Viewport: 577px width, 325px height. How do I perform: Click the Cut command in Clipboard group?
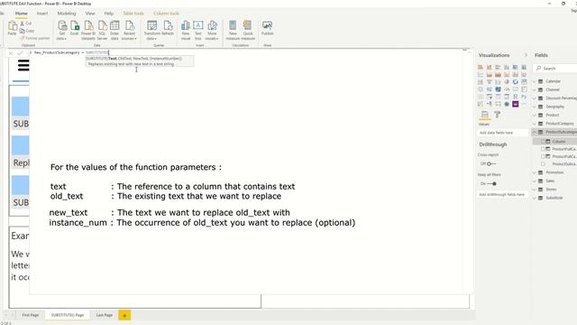click(x=26, y=23)
